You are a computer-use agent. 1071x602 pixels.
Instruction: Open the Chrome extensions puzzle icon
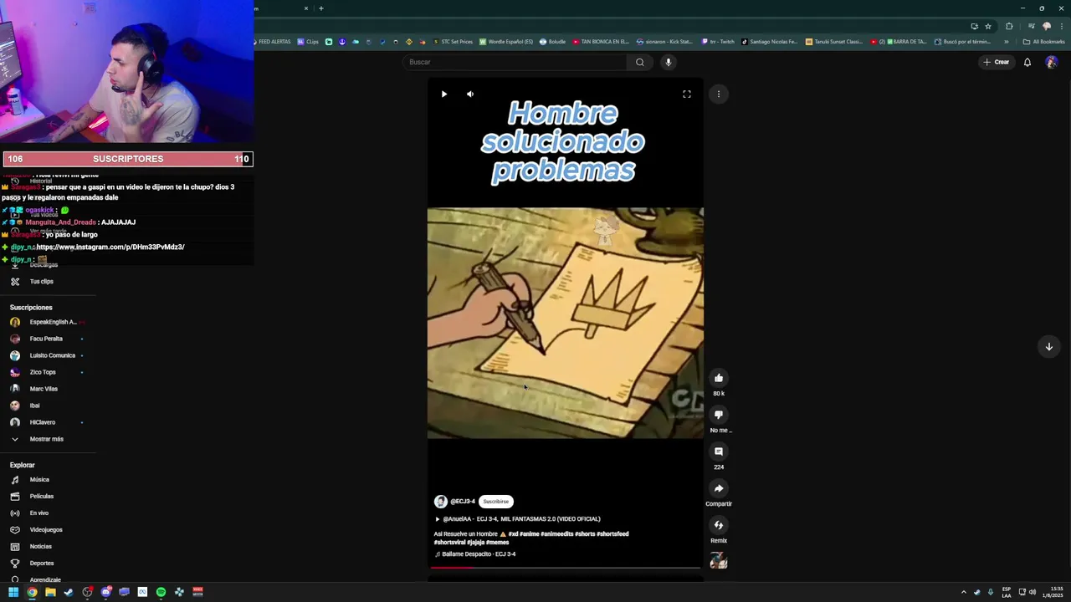(1009, 26)
